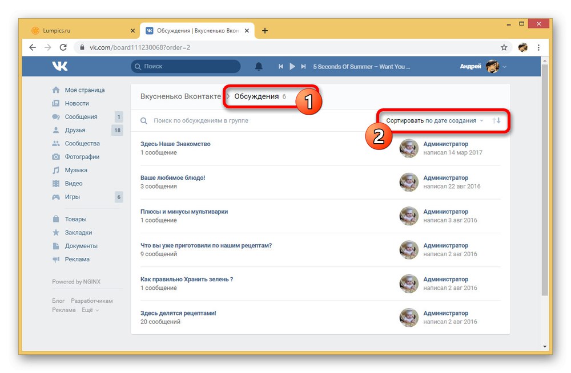Open Документы in the sidebar
571x373 pixels.
[x=81, y=246]
